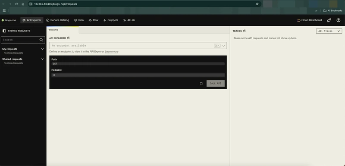This screenshot has height=166, width=345.
Task: Open the help question mark icon
Action: pyautogui.click(x=339, y=20)
